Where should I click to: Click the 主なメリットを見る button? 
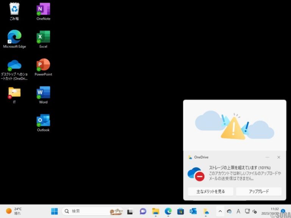pyautogui.click(x=210, y=191)
